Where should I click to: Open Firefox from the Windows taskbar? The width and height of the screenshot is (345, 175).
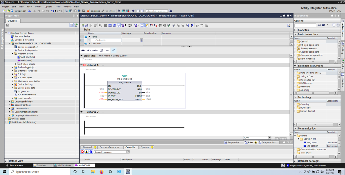click(101, 172)
